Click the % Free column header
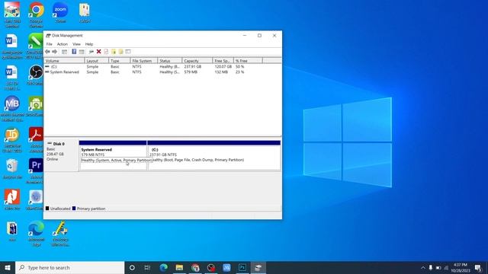The height and width of the screenshot is (274, 488). pyautogui.click(x=248, y=61)
